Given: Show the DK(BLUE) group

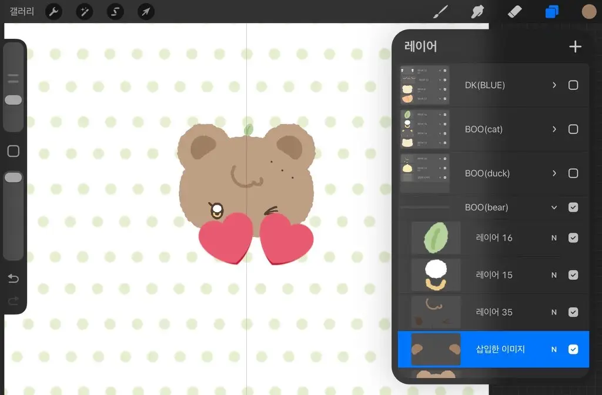Looking at the screenshot, I should [573, 85].
